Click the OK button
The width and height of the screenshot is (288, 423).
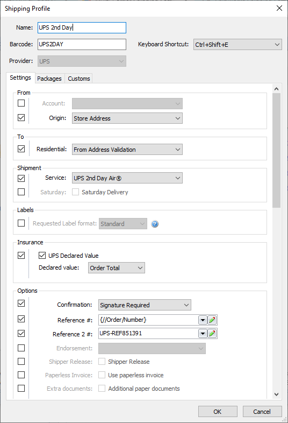(x=218, y=412)
